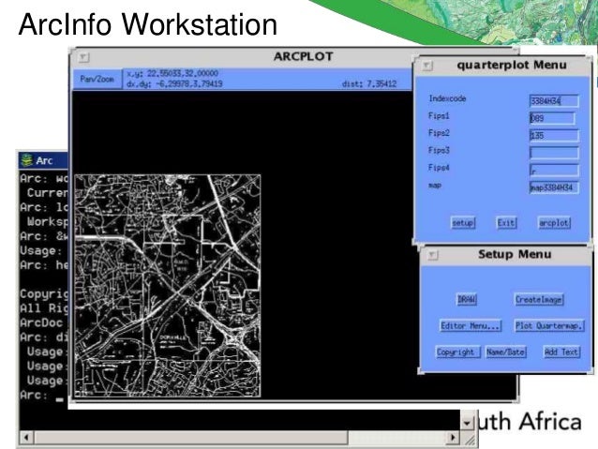Click the Exit button in quarterplot Menu

tap(506, 223)
